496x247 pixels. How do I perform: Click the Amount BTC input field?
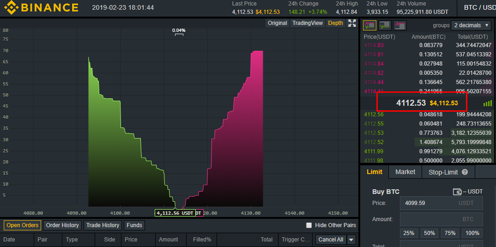(x=442, y=219)
